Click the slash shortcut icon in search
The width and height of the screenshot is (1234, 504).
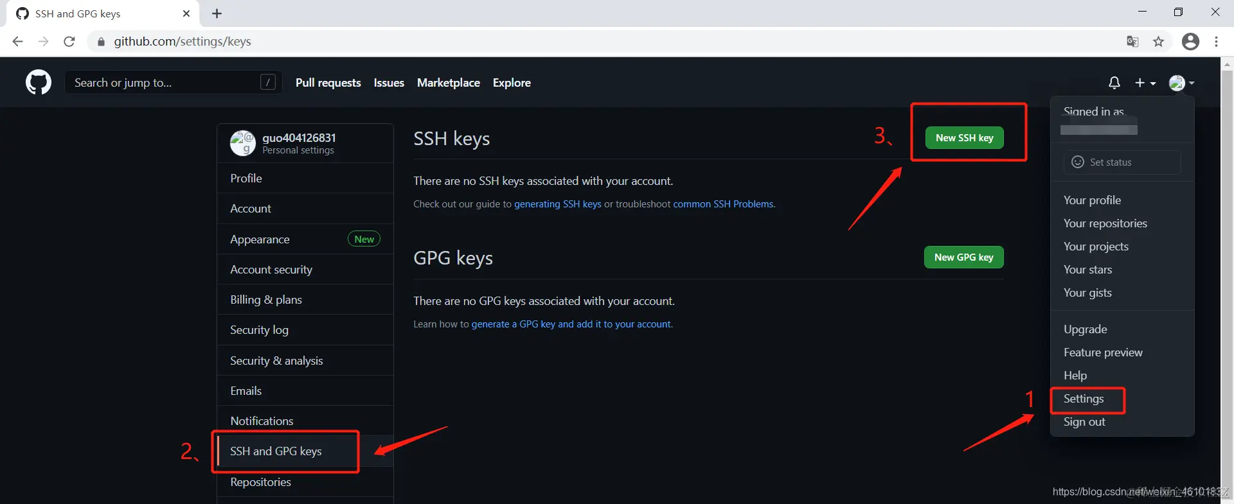point(268,82)
